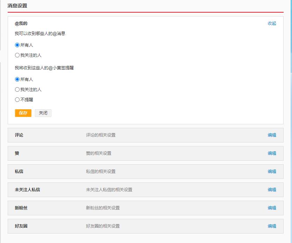Click the 好友圈 section row
292x243 pixels.
140,226
